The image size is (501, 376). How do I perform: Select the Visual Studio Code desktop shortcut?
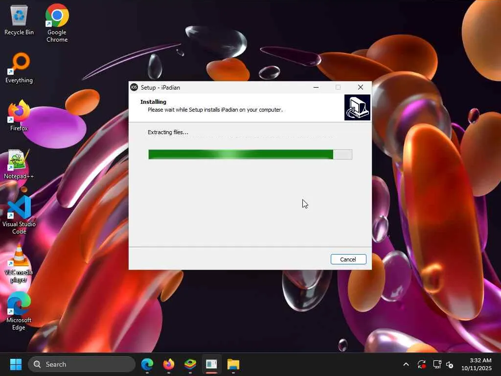(19, 215)
